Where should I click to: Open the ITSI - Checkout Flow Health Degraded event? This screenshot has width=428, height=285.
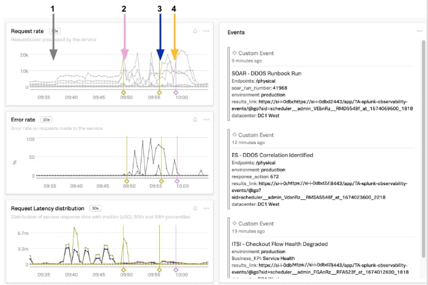click(x=279, y=244)
